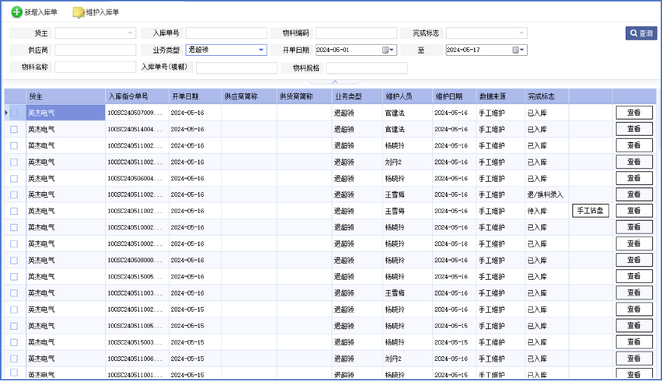Sort by the 开单日期 column header
Viewport: 662px width, 381px height.
[185, 97]
